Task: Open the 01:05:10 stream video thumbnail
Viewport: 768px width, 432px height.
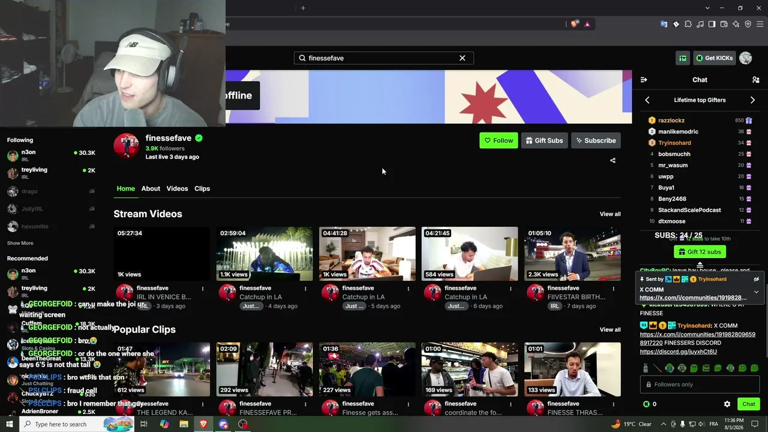Action: tap(572, 254)
